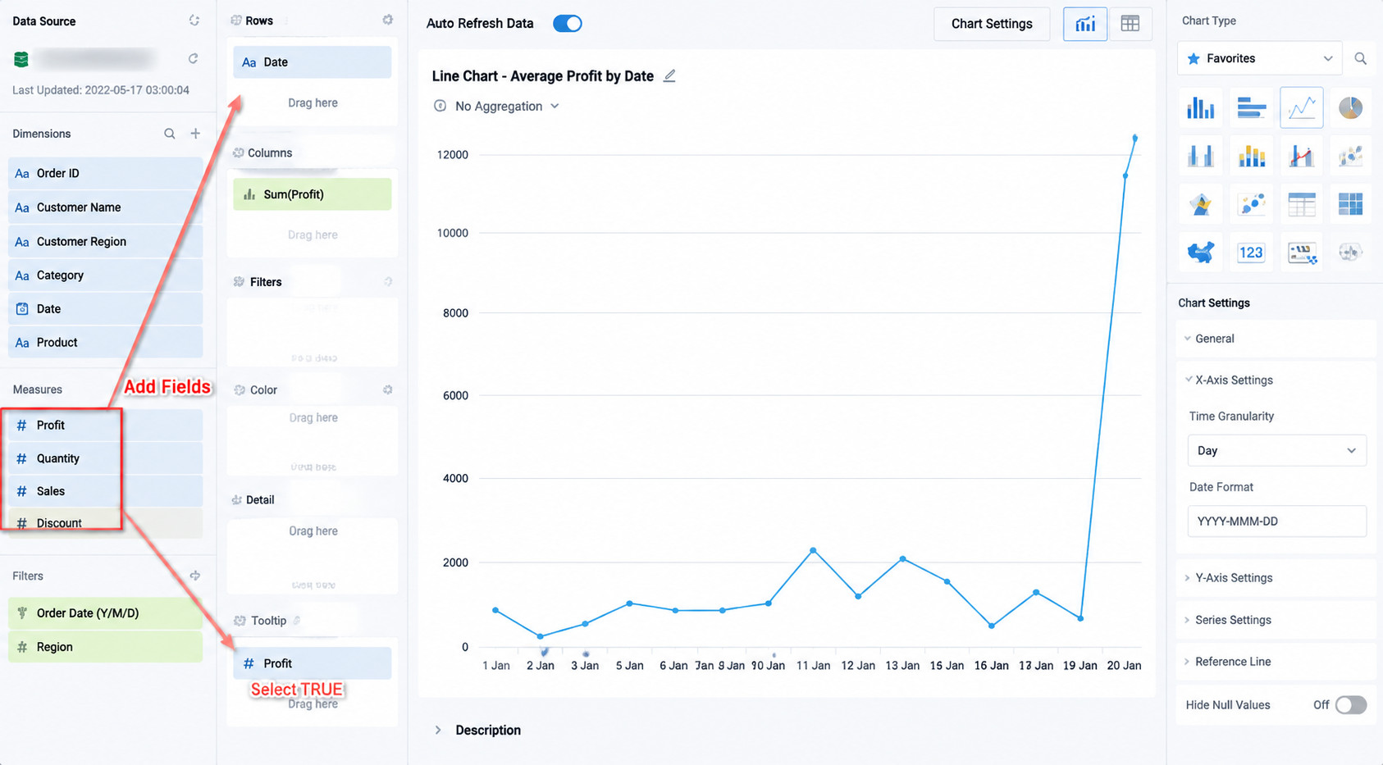Screen dimensions: 1383x765
Task: Expand the Reference Line section
Action: (1232, 662)
